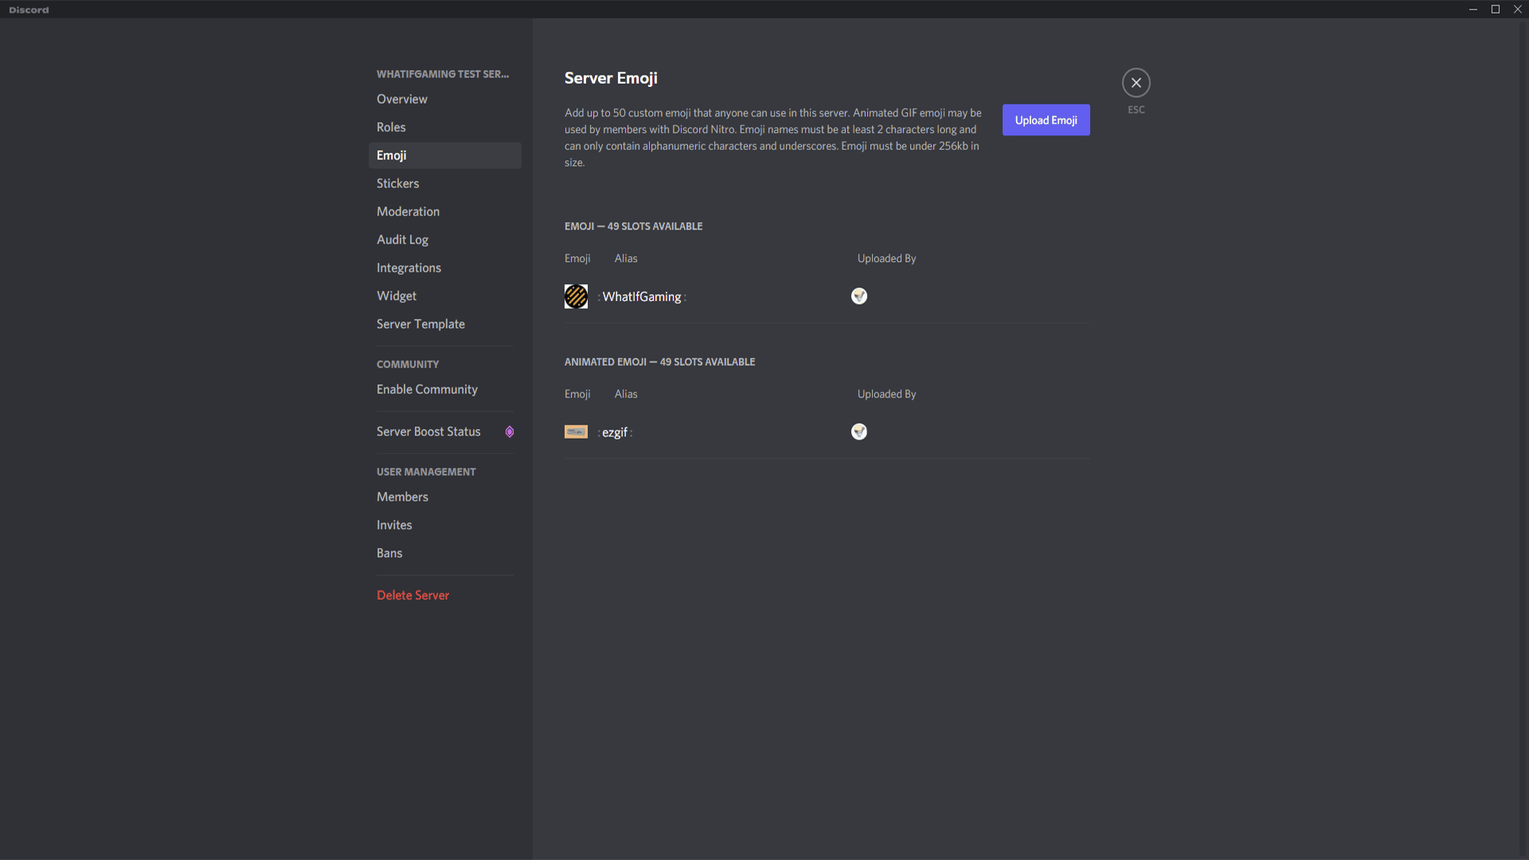Open Server Boost Status page

click(x=444, y=432)
